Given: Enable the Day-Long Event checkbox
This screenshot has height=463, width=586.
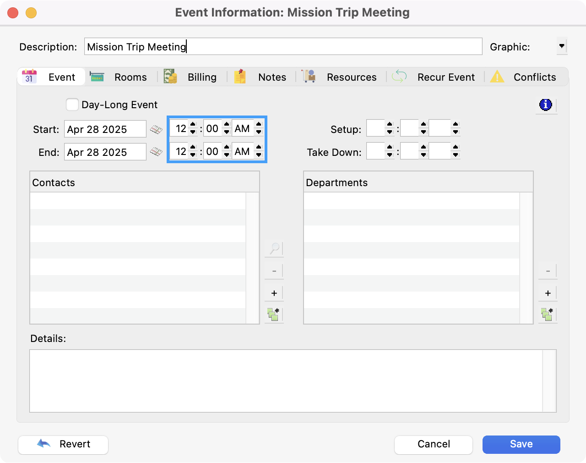Looking at the screenshot, I should [72, 105].
